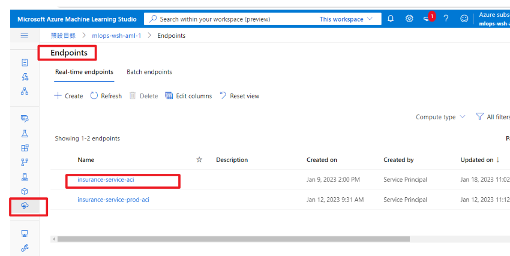Open Designer sidebar icon
510x256 pixels.
click(25, 91)
